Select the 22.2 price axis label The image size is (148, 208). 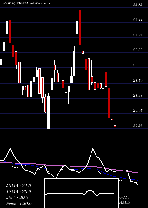tap(137, 65)
